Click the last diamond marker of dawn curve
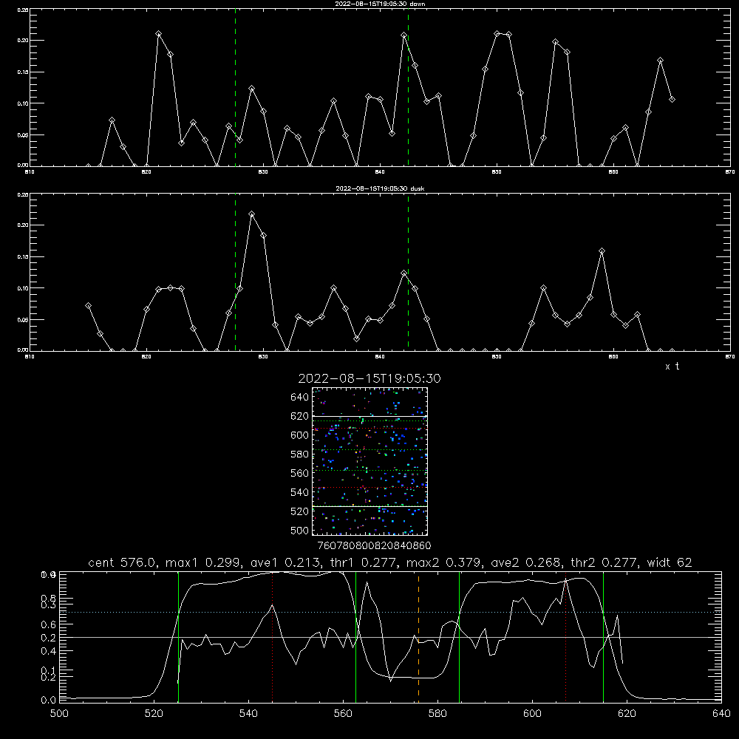This screenshot has height=739, width=739. tap(672, 100)
